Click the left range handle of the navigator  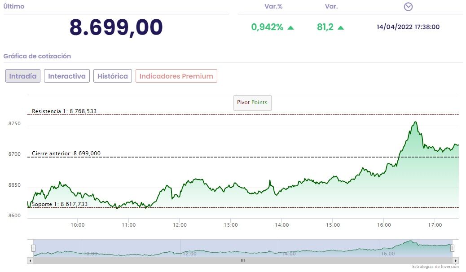tap(33, 248)
